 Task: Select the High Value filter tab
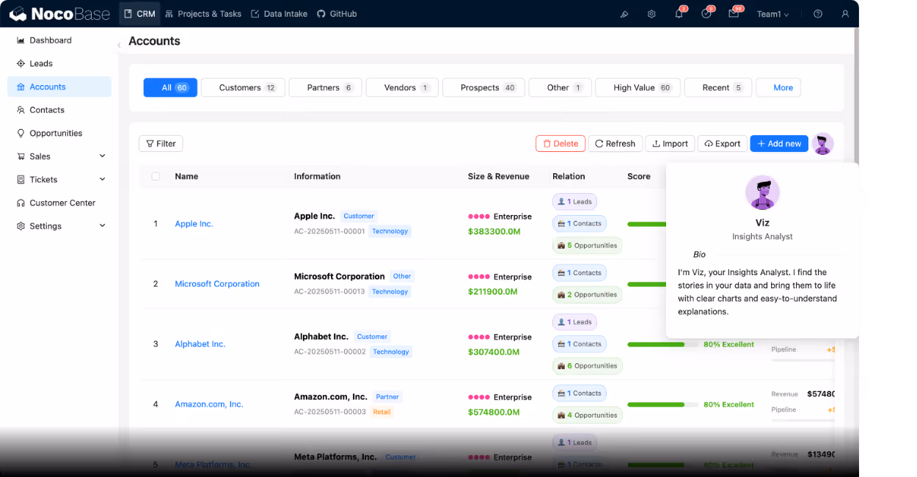click(638, 88)
